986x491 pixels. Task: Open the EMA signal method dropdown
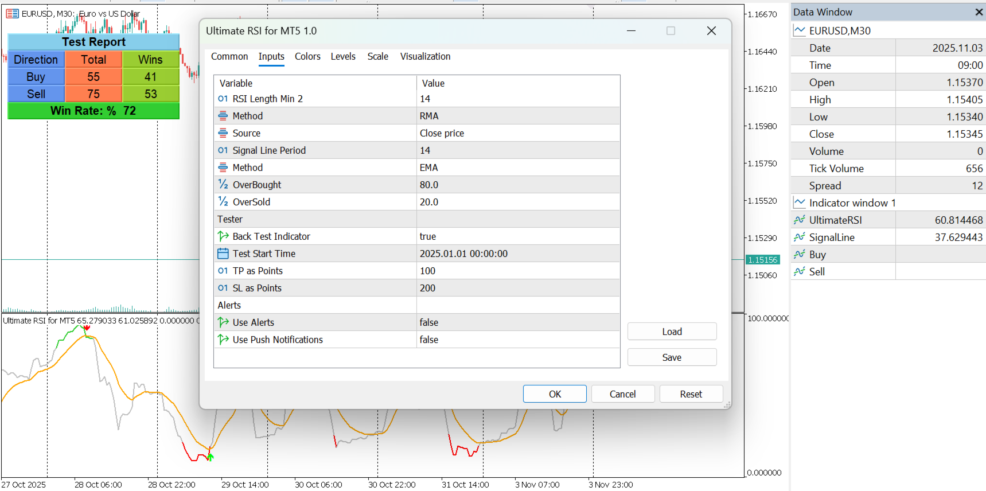coord(519,167)
